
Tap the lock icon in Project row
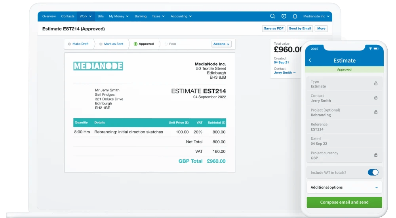[376, 112]
